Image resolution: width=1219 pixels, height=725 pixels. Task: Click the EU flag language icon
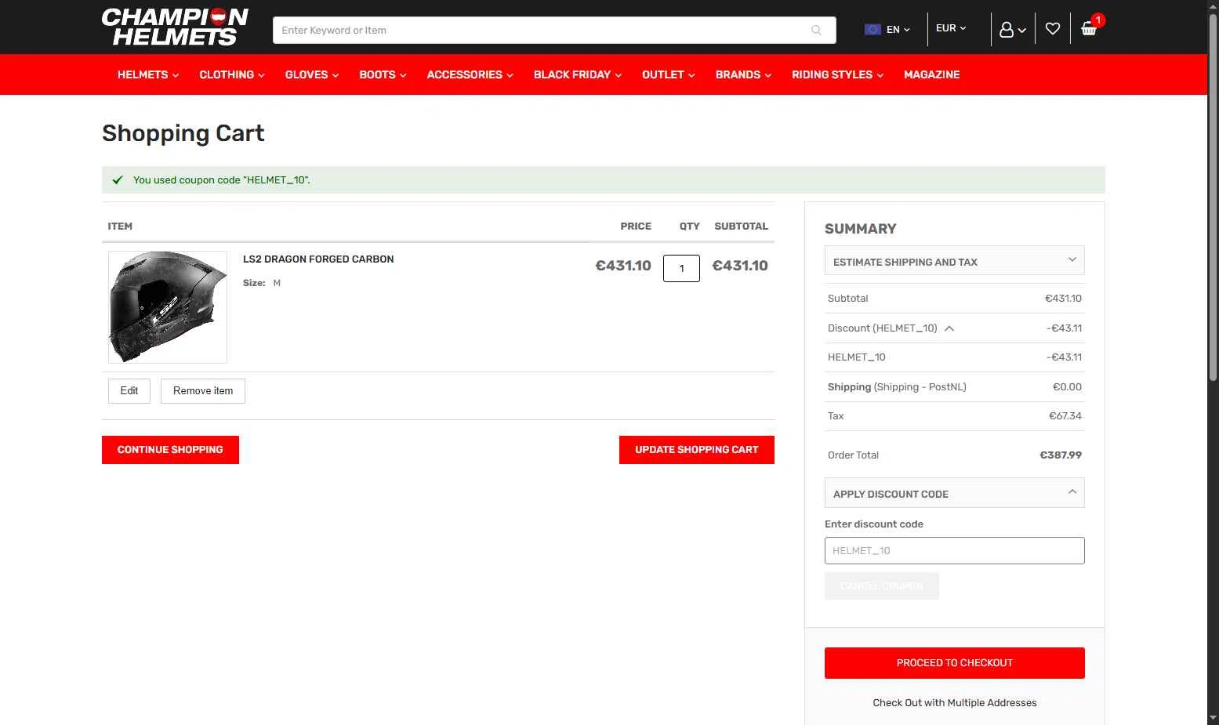tap(873, 29)
